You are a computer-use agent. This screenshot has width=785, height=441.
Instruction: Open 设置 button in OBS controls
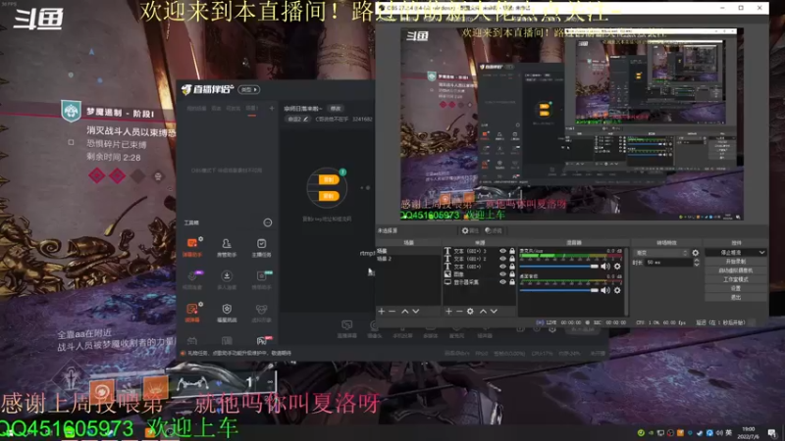click(x=735, y=288)
